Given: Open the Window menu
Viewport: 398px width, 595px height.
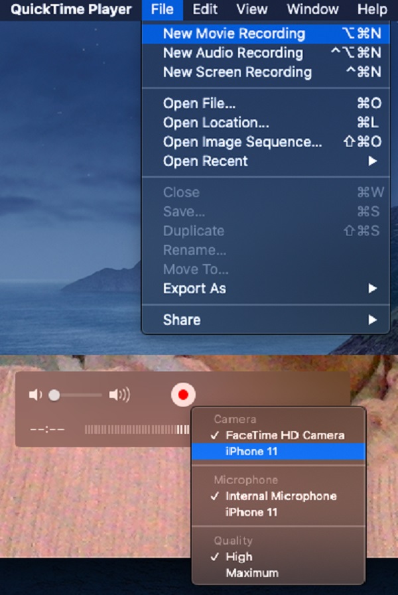Looking at the screenshot, I should pyautogui.click(x=312, y=9).
